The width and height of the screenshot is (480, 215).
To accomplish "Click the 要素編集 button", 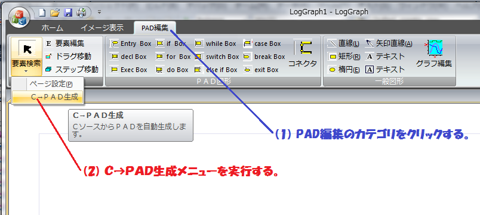I will pos(64,43).
